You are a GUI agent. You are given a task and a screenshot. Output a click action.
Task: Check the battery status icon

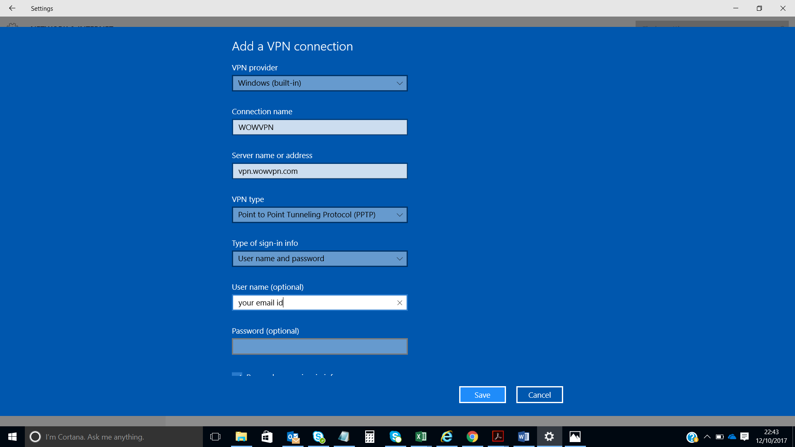pos(720,437)
